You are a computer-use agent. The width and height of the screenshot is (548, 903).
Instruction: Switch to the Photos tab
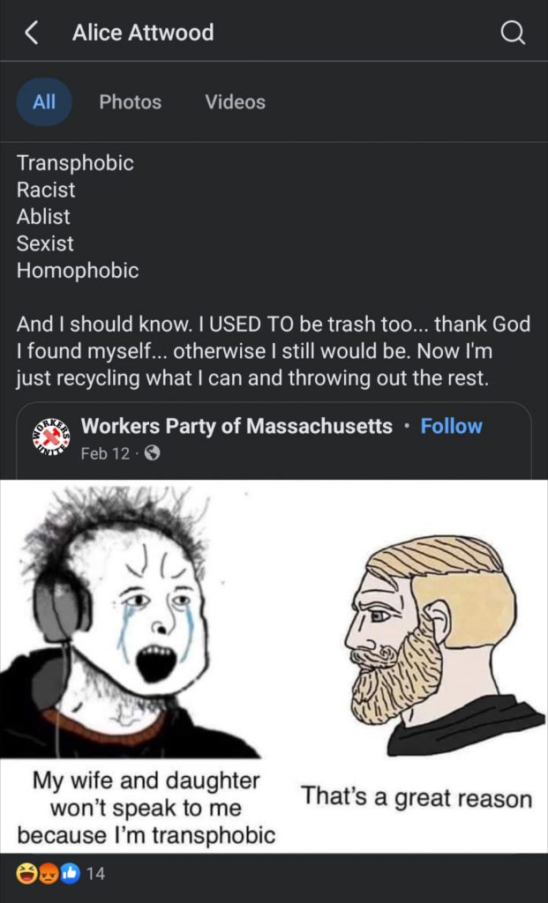(x=131, y=102)
